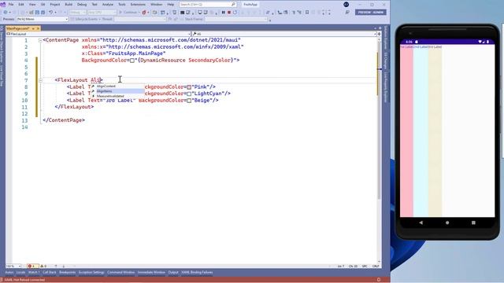Screen dimensions: 504x283
Task: Close the MainPage.xaml tab
Action: pyautogui.click(x=38, y=28)
